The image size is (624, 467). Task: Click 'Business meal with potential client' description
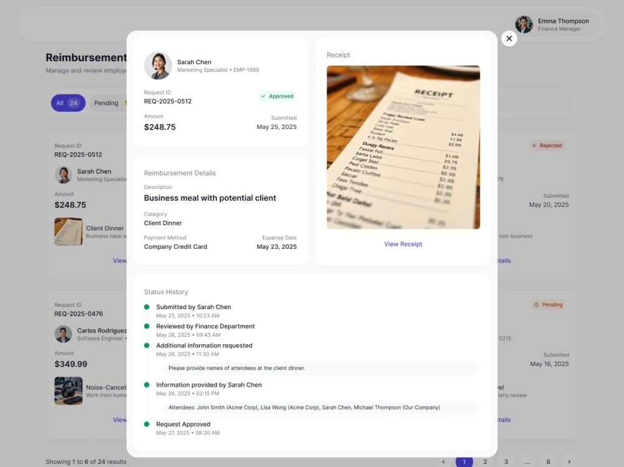click(210, 198)
